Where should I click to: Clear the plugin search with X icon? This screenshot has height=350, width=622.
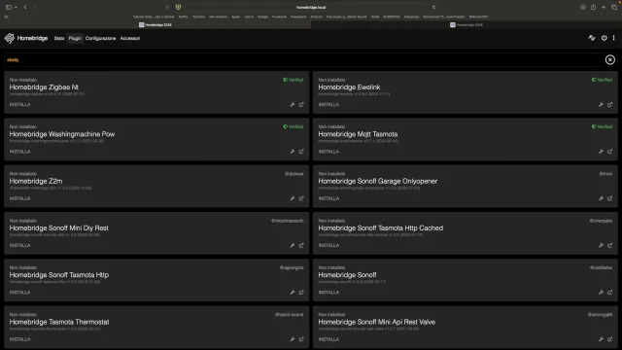coord(610,60)
